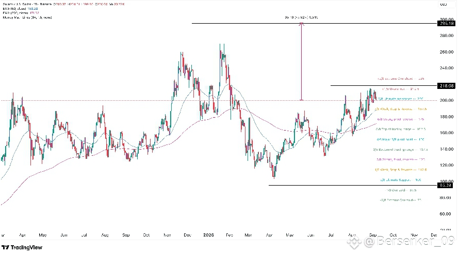The image size is (459, 255).
Task: Click the -2/8 Extreme Oversold 75 label
Action: 401,200
